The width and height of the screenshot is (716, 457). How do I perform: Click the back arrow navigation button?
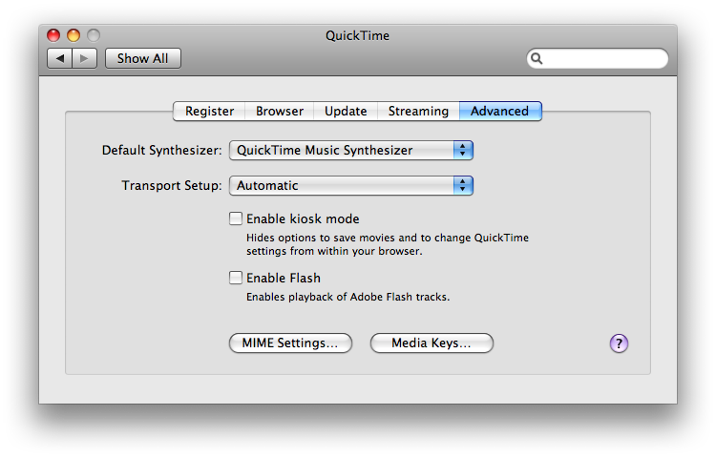[59, 58]
